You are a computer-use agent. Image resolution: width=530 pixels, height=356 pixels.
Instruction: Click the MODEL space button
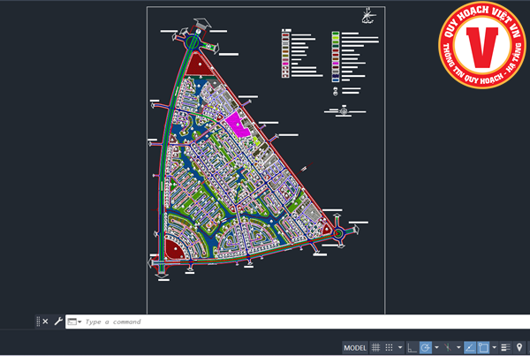[x=354, y=347]
